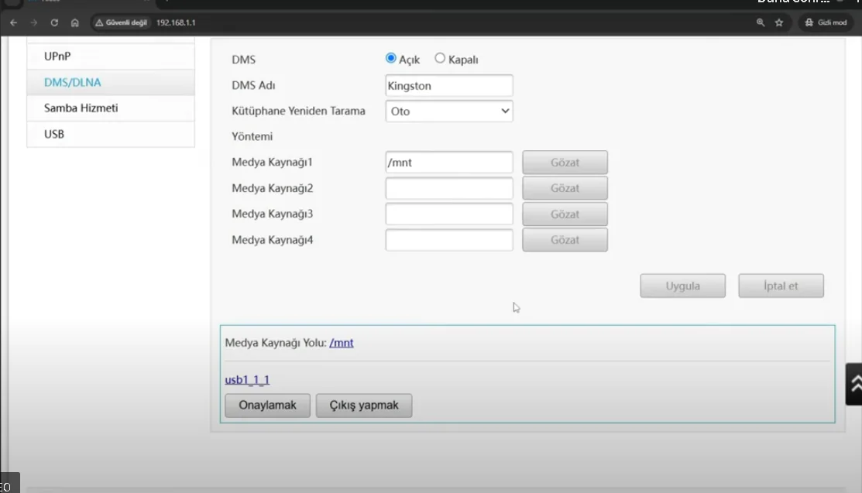
Task: Click the /mnt media path link
Action: point(342,343)
